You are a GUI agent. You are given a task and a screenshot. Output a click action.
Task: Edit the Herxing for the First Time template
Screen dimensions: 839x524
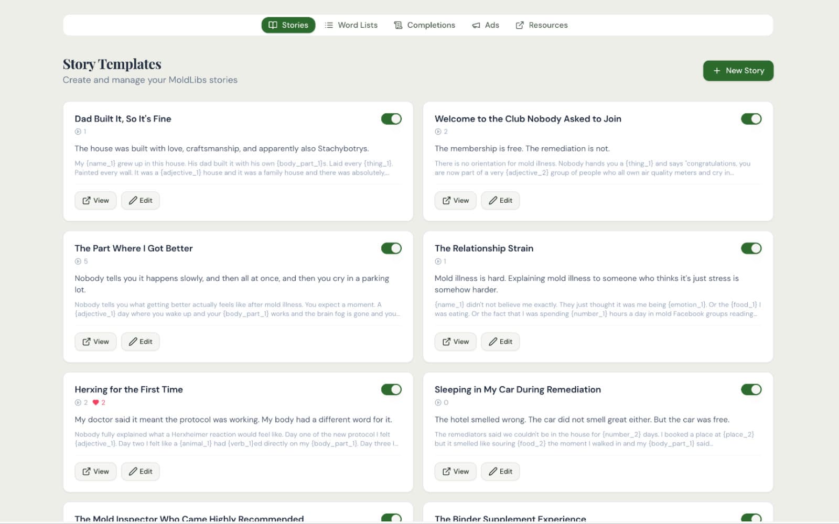click(x=140, y=471)
